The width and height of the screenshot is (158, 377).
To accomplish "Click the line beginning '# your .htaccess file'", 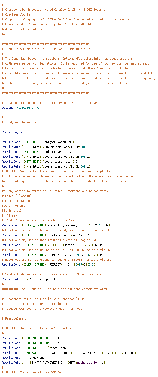I will pos(78,73).
